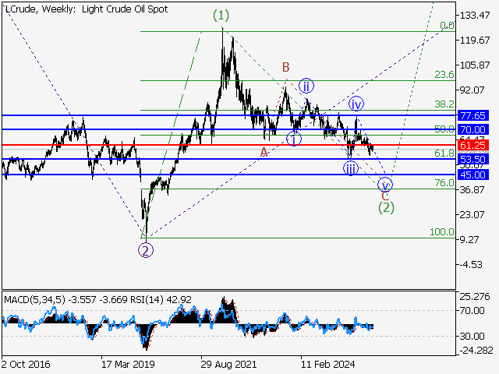The width and height of the screenshot is (499, 374).
Task: Select the blue 45.00 price level tag
Action: tap(473, 175)
